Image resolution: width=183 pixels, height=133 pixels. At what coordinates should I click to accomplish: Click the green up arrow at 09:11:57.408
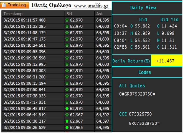pos(67,20)
